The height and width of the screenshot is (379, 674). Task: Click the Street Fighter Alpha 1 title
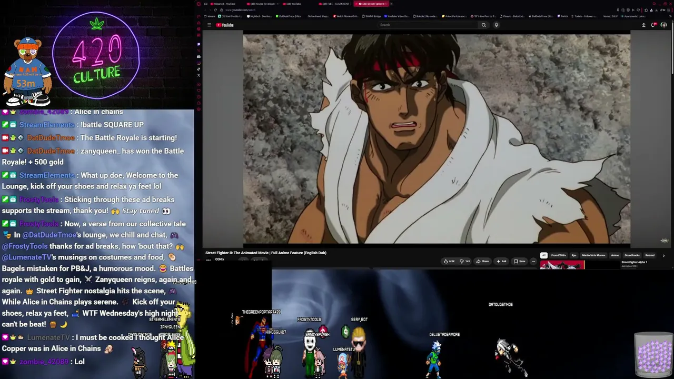tap(634, 262)
